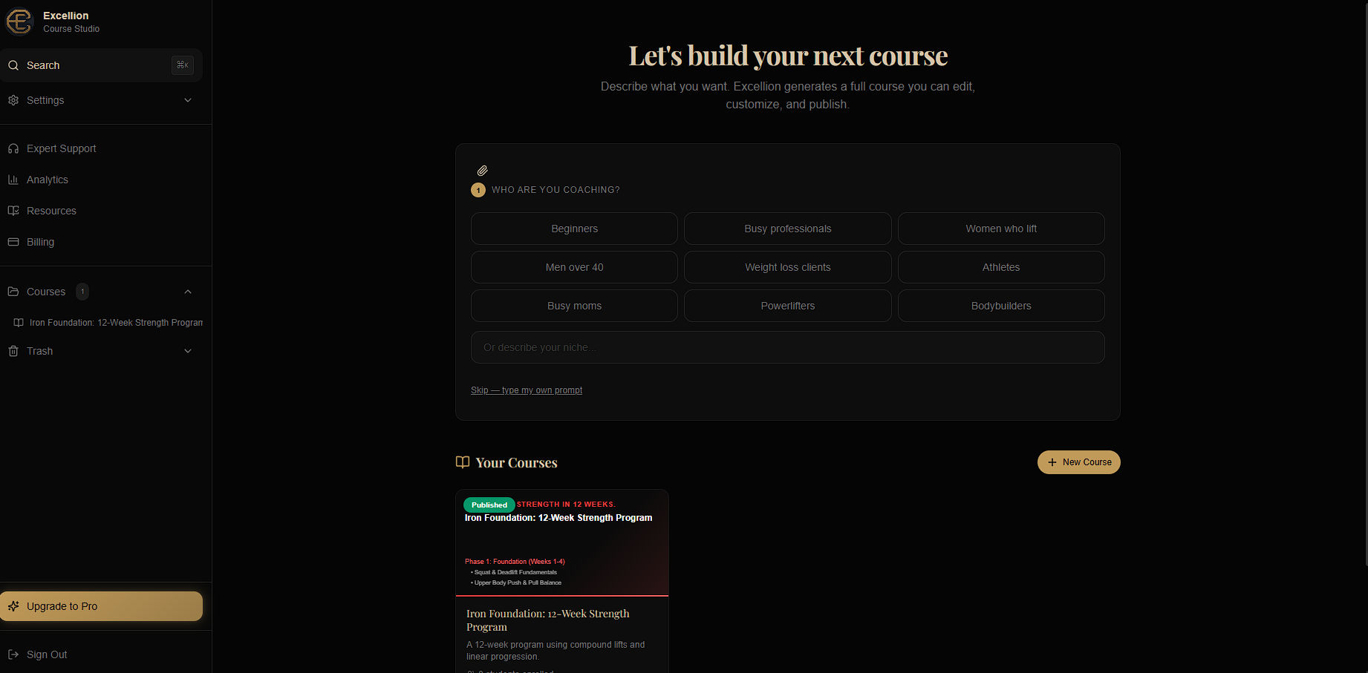1368x673 pixels.
Task: Click the 'Let's build your next course' heading
Action: 788,56
